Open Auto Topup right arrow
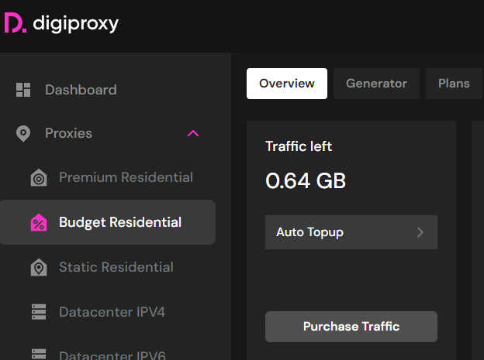 pyautogui.click(x=420, y=232)
